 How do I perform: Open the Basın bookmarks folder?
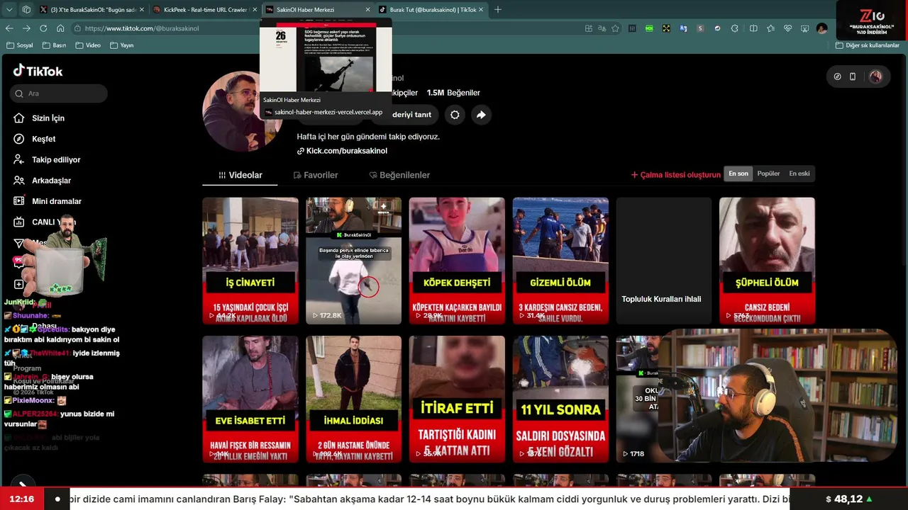55,45
